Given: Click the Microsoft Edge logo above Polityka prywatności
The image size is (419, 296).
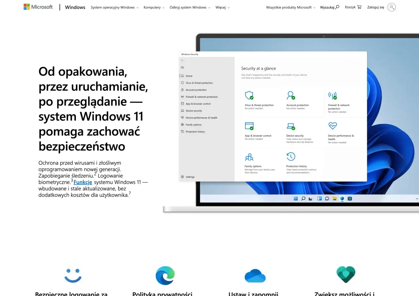Looking at the screenshot, I should 165,275.
